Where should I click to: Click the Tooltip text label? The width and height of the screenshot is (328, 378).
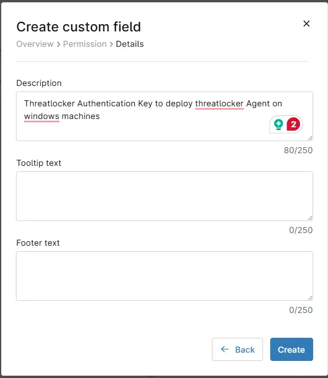39,163
